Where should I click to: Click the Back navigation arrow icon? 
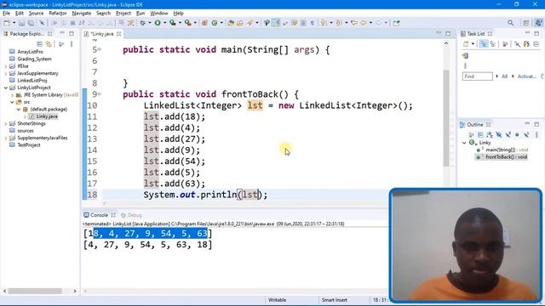click(364, 23)
